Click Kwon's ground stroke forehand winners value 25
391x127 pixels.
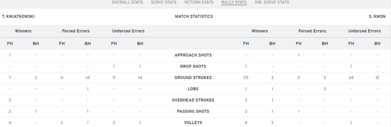point(246,78)
